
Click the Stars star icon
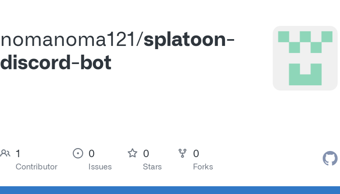pyautogui.click(x=132, y=153)
